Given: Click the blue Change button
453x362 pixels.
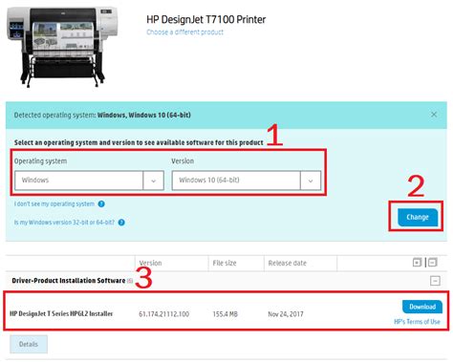Looking at the screenshot, I should 418,217.
